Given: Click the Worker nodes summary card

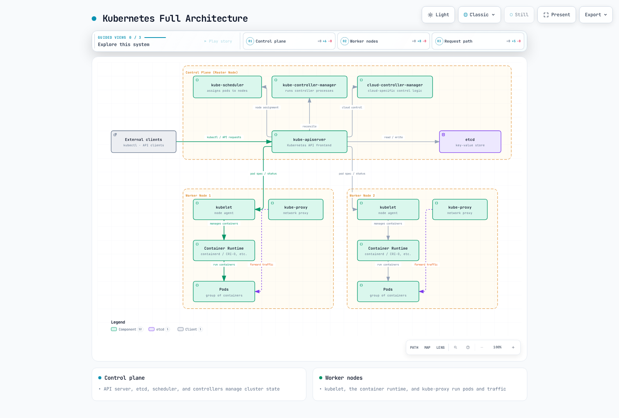Looking at the screenshot, I should 420,384.
